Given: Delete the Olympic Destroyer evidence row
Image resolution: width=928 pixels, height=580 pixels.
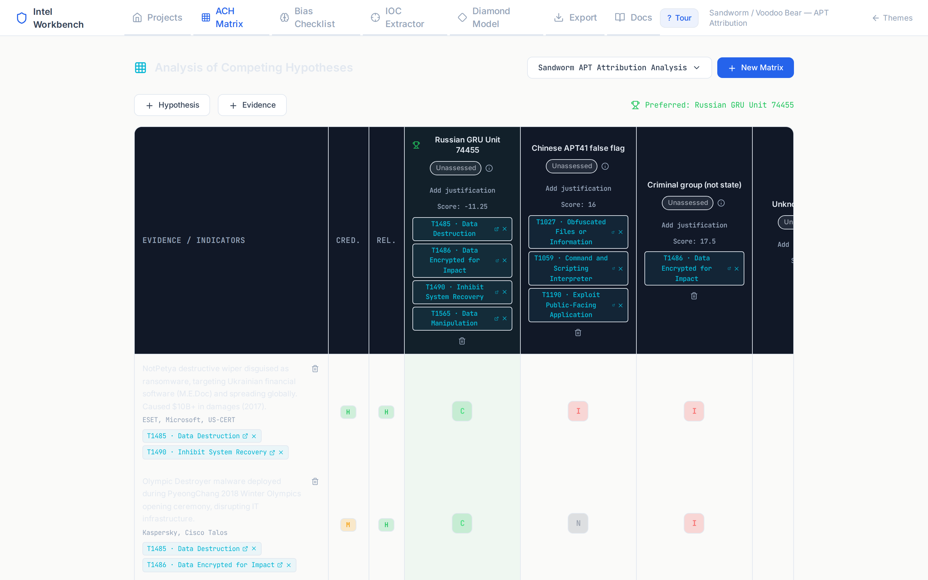Looking at the screenshot, I should [x=315, y=481].
